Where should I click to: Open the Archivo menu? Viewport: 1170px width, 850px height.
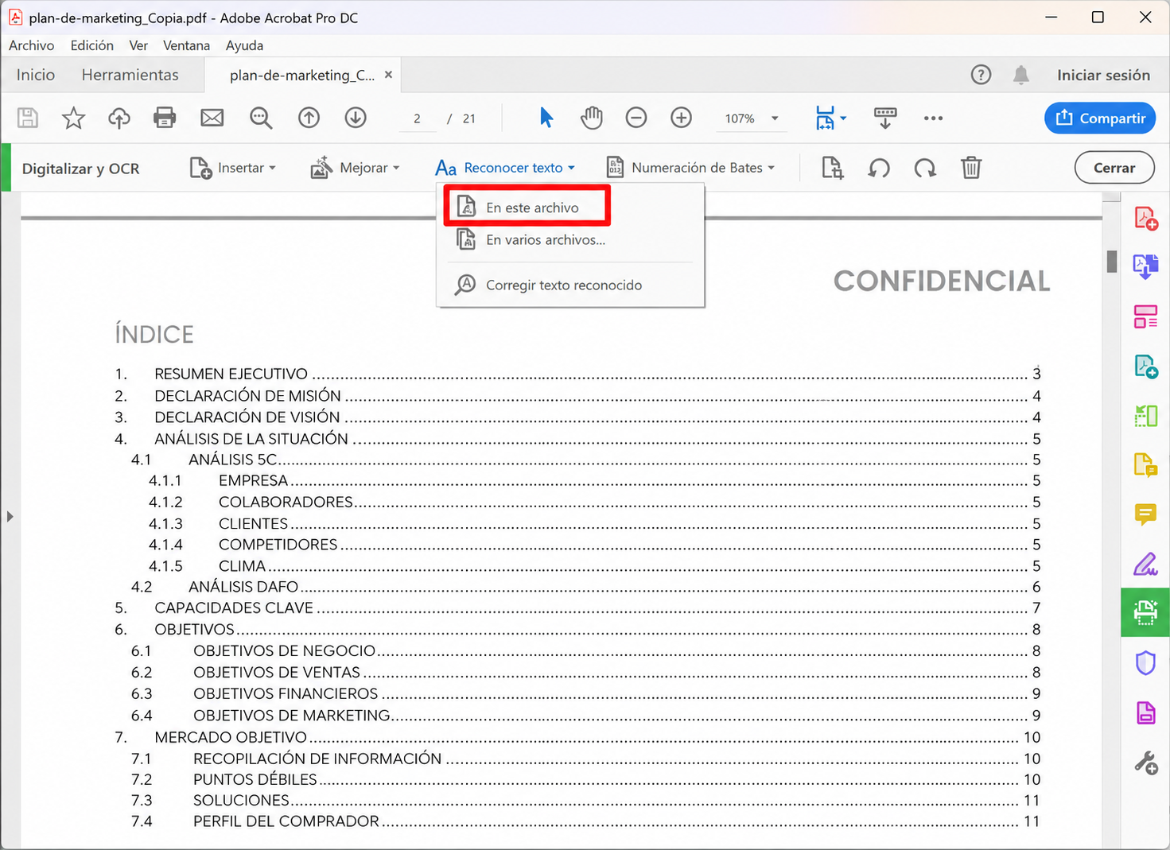pyautogui.click(x=32, y=45)
